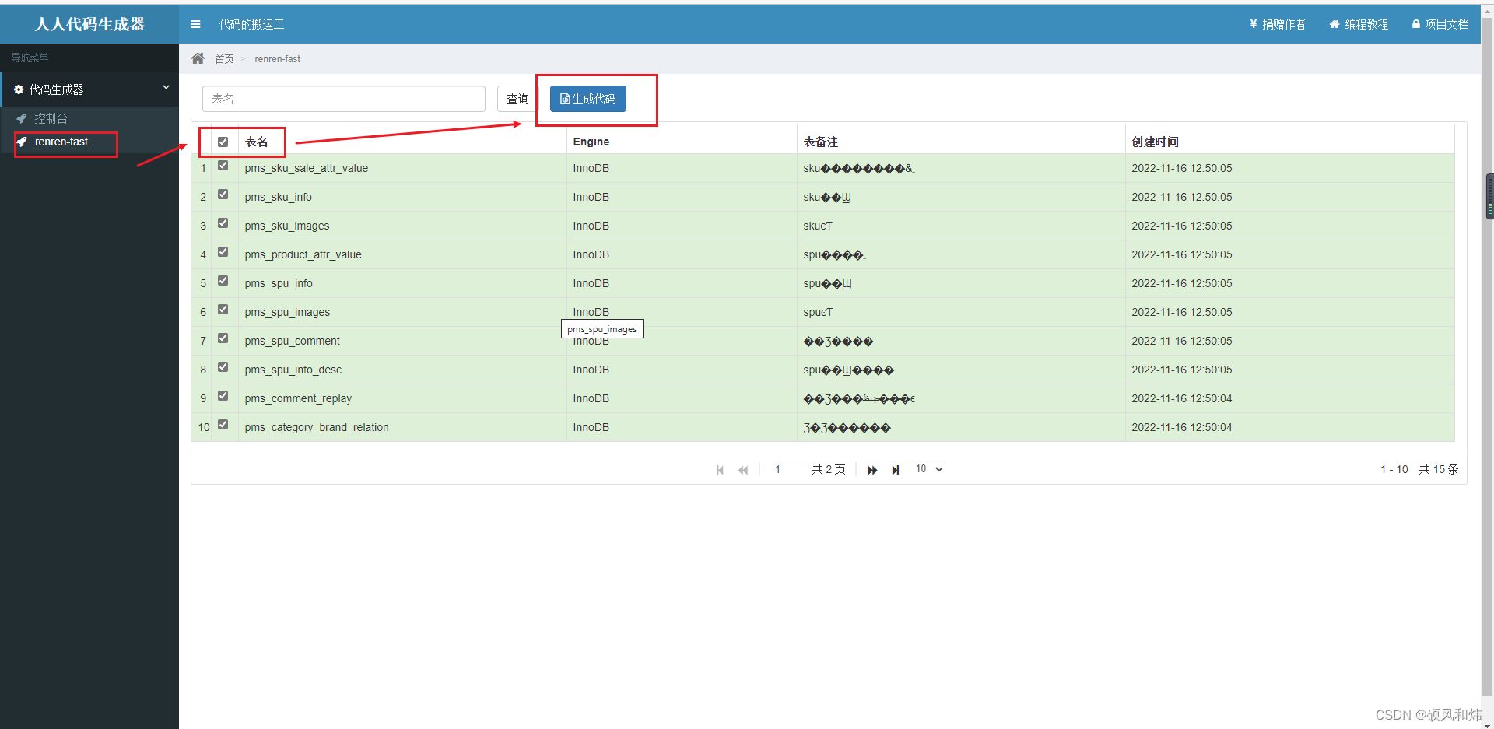Uncheck the pms_sku_info row checkbox
The width and height of the screenshot is (1494, 729).
coord(223,195)
